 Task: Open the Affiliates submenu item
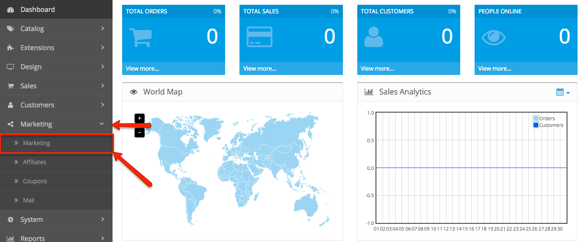34,162
